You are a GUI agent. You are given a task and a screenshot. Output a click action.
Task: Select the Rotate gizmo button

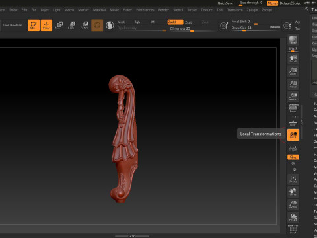point(85,25)
